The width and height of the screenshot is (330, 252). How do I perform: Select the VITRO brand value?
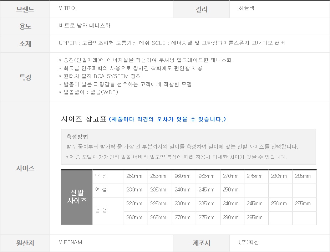coord(67,8)
